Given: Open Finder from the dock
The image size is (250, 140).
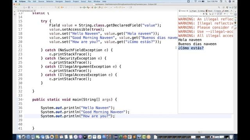Looking at the screenshot, I should [19, 137].
